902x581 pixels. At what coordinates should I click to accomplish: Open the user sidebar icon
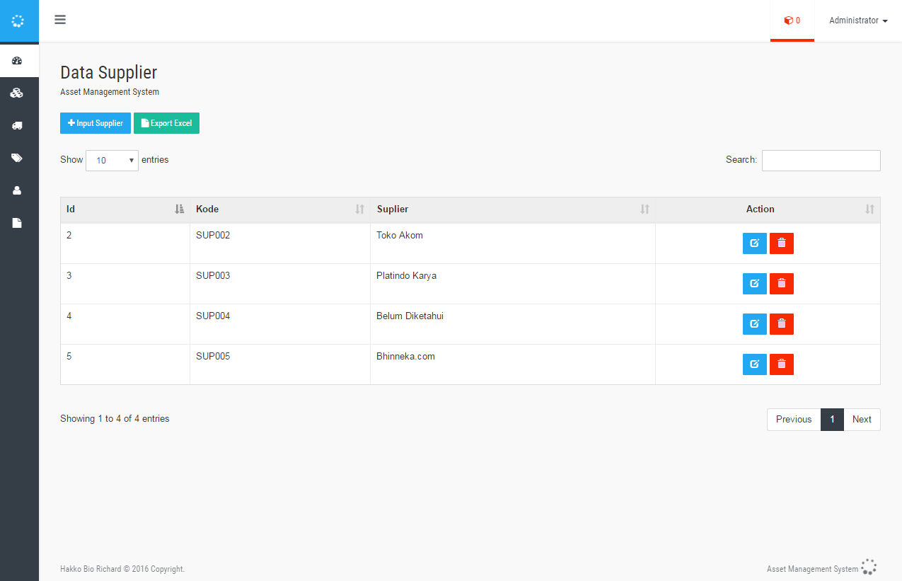click(x=17, y=190)
